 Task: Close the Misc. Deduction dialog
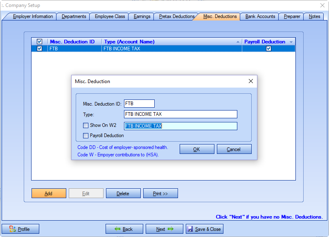(x=251, y=81)
